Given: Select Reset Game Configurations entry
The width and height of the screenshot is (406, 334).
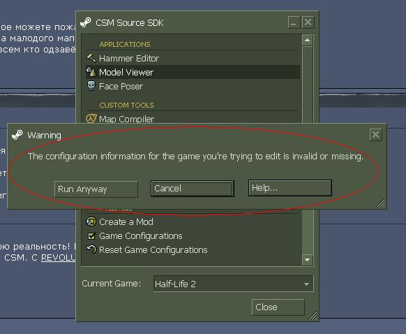Looking at the screenshot, I should pyautogui.click(x=193, y=250).
